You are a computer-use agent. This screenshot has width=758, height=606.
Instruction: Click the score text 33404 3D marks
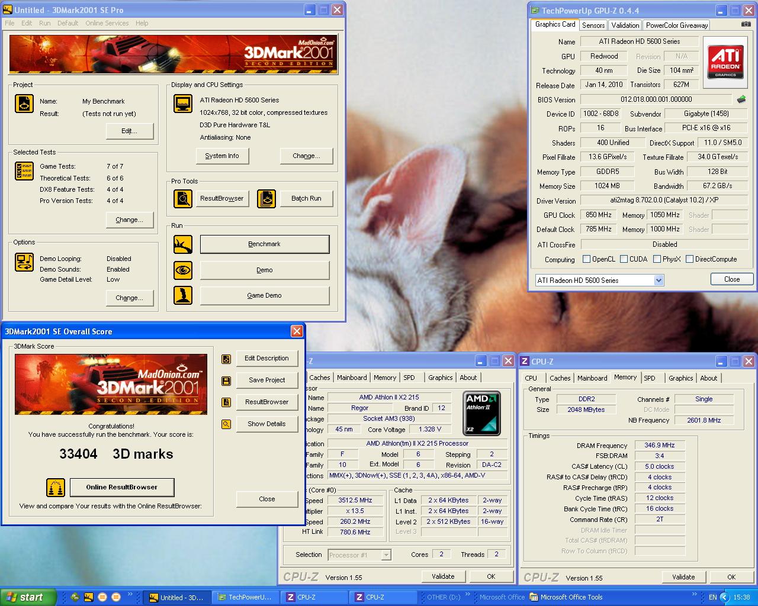[x=116, y=454]
